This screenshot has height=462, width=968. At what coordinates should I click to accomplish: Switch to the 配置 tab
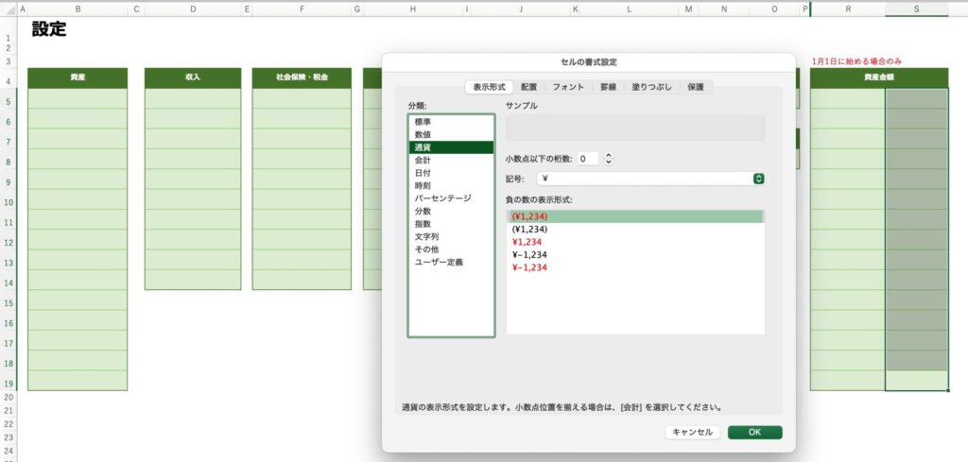(x=528, y=87)
